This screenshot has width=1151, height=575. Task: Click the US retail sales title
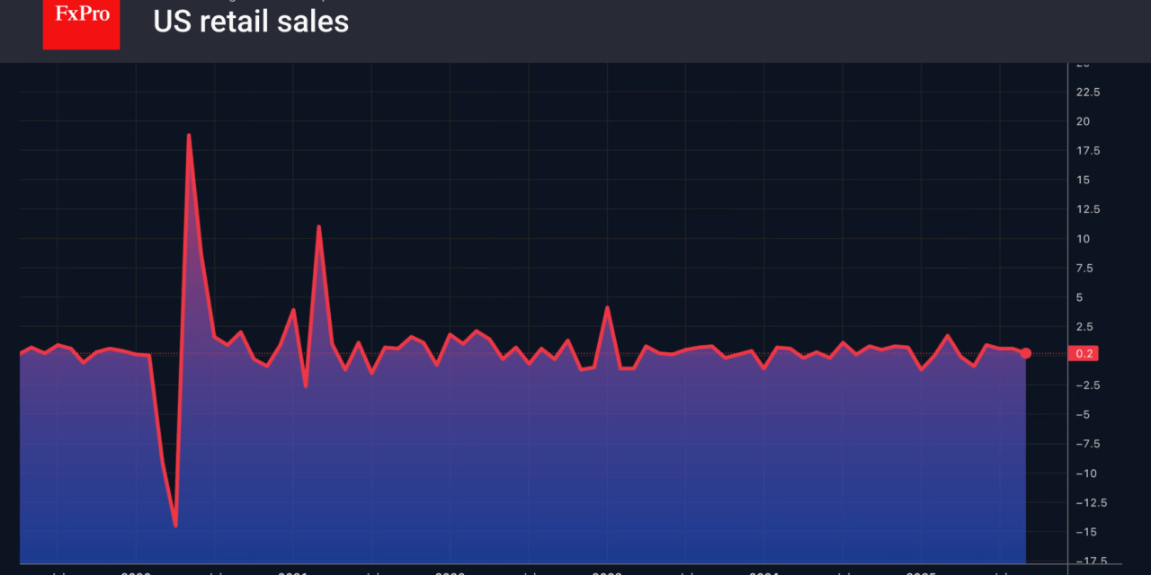(251, 22)
